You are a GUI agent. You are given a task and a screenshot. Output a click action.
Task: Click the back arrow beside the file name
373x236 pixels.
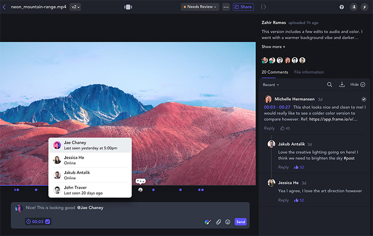tap(4, 7)
